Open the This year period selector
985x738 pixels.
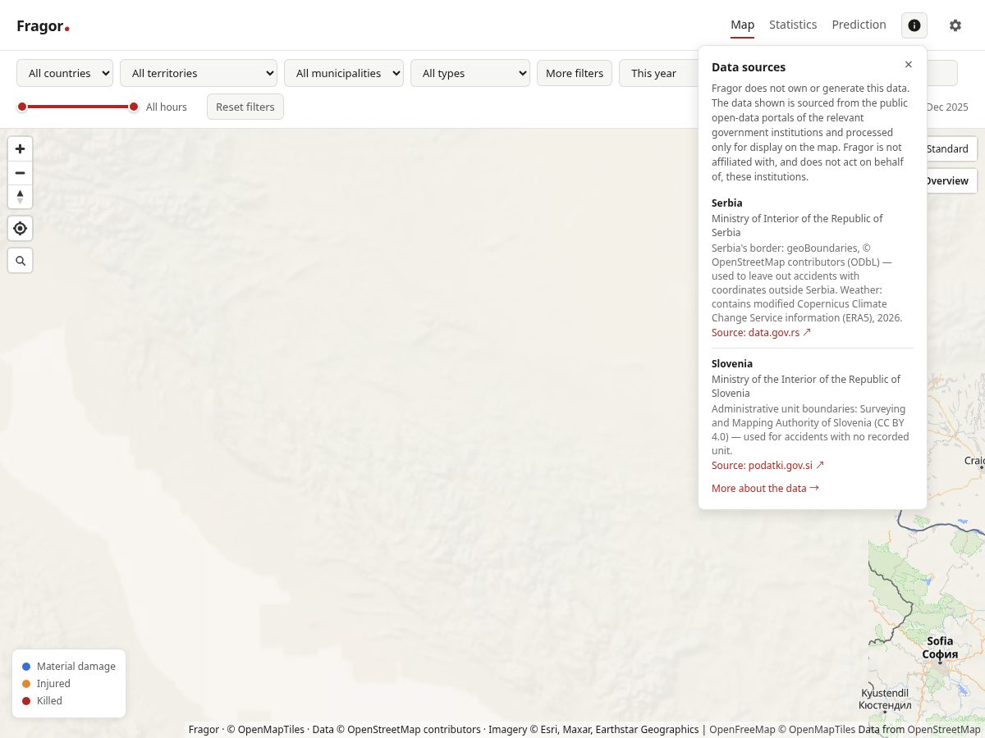658,73
